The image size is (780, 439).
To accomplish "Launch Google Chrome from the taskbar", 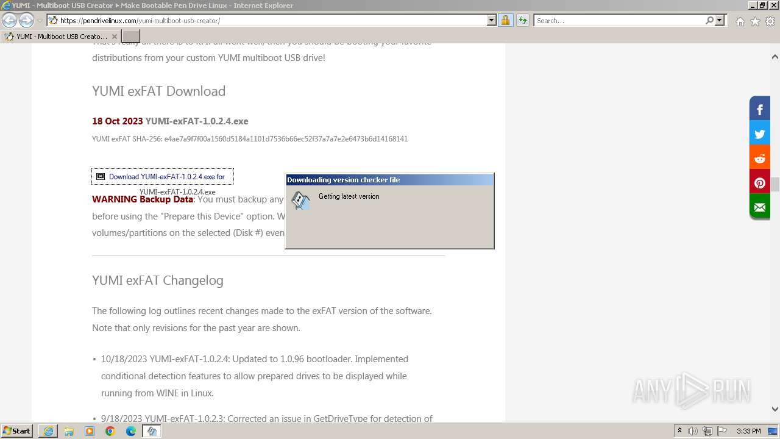I will pos(110,431).
